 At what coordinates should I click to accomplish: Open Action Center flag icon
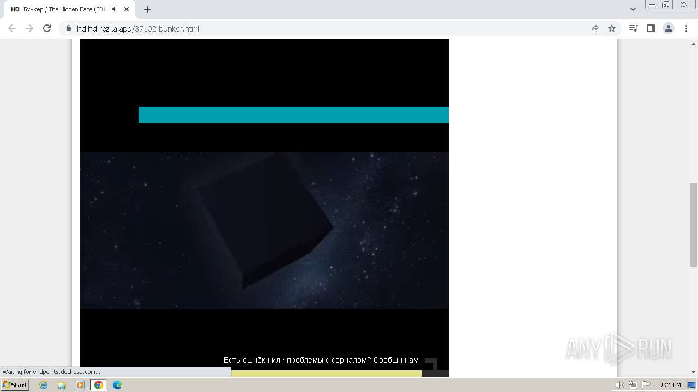coord(646,385)
